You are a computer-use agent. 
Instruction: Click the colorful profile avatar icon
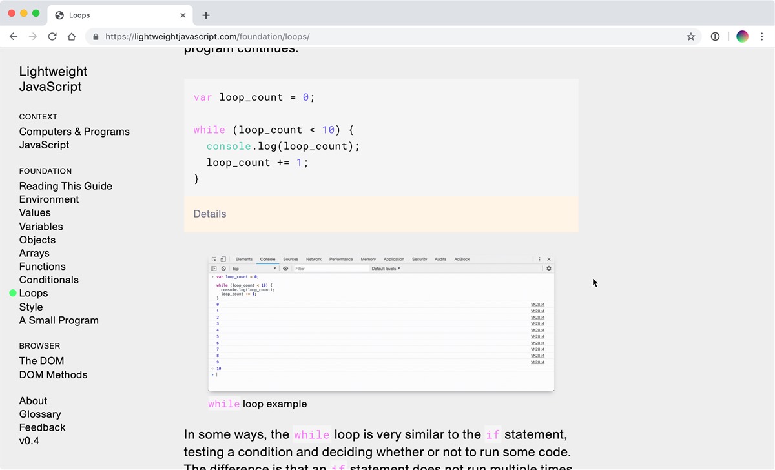coord(743,37)
